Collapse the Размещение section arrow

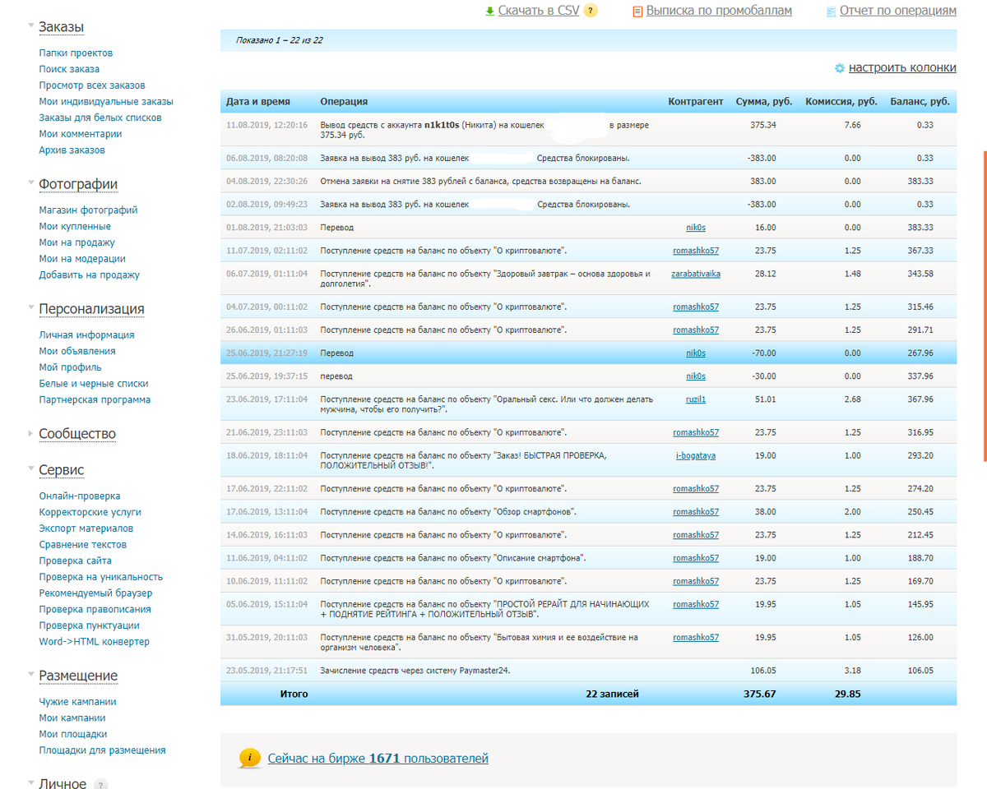[x=31, y=675]
